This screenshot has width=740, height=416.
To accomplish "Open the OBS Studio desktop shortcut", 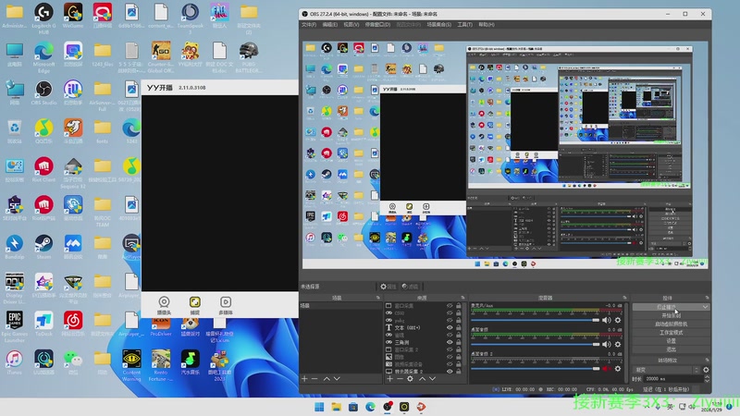I will click(43, 90).
